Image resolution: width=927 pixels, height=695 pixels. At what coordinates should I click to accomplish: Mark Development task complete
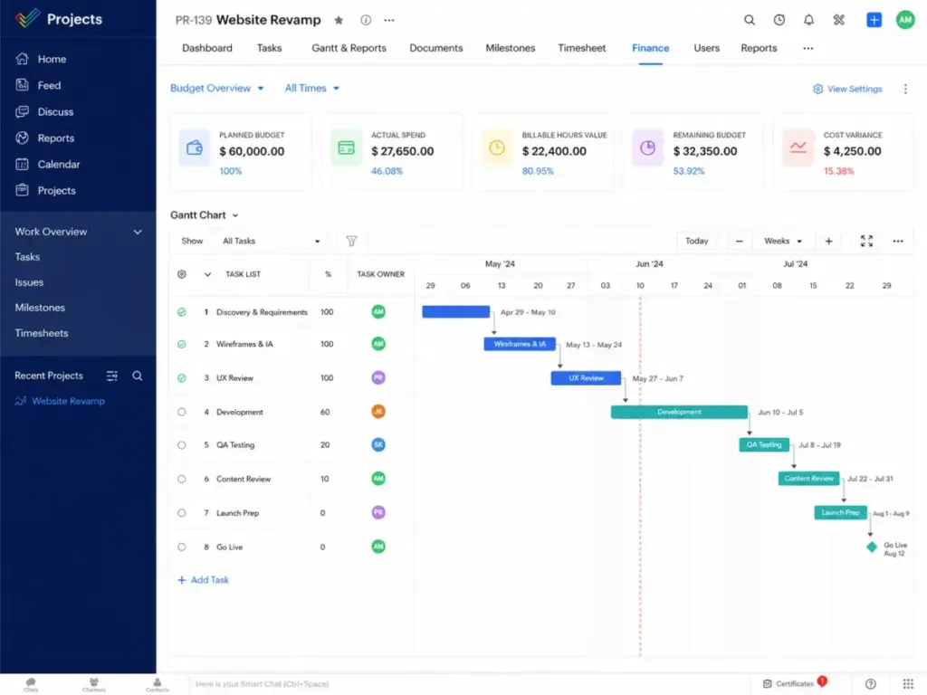pyautogui.click(x=181, y=412)
